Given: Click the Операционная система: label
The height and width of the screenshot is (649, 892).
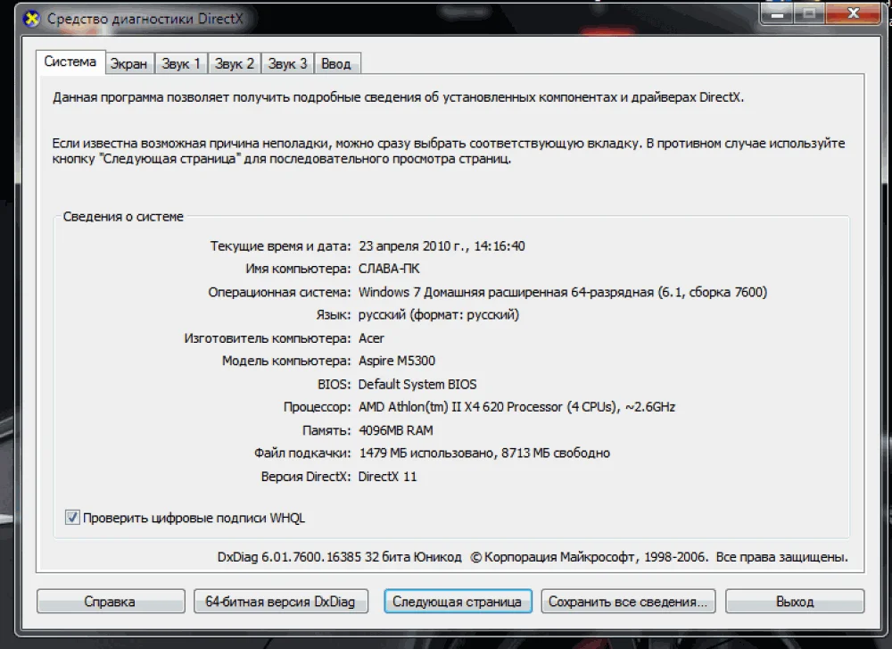Looking at the screenshot, I should (x=279, y=292).
